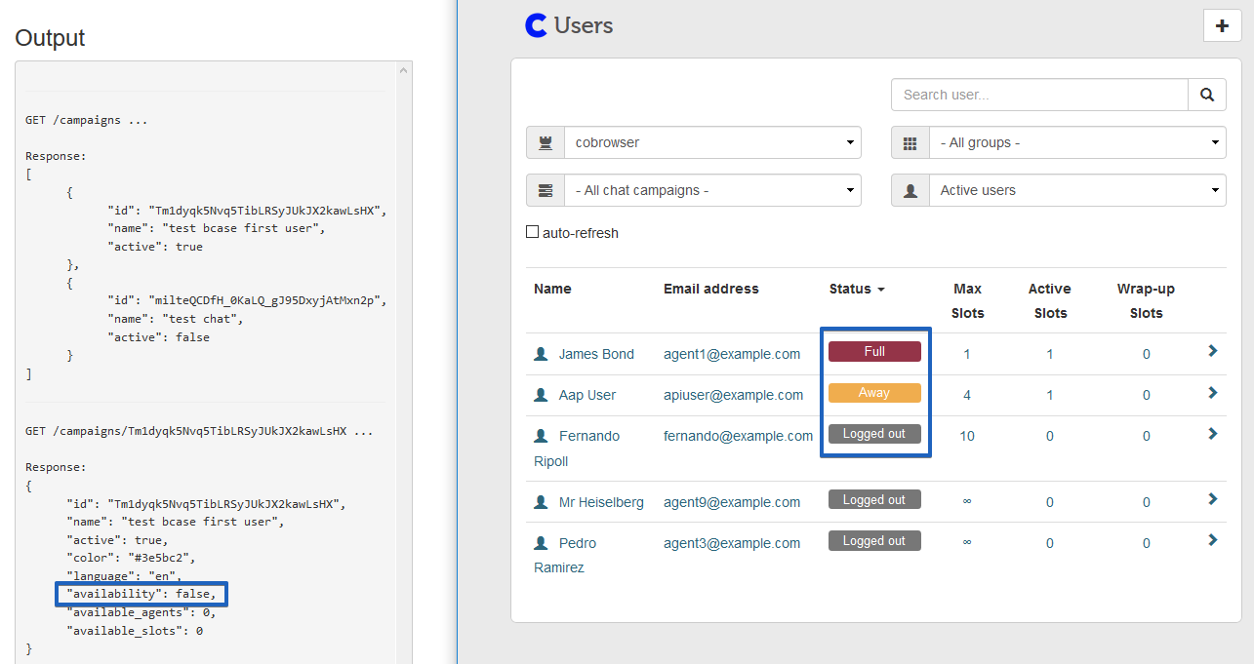Click Fernando Ripoll's user avatar icon

click(542, 436)
